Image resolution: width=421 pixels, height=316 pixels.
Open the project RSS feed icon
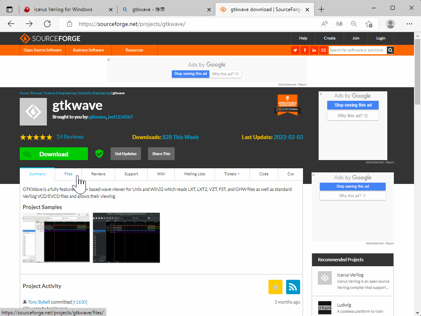293,287
